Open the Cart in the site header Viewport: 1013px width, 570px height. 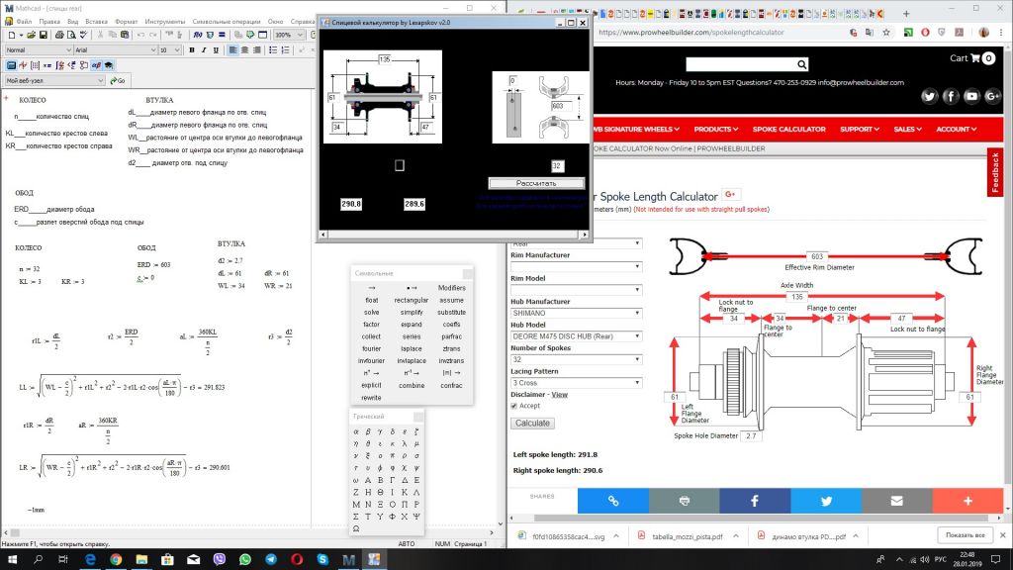click(x=972, y=58)
